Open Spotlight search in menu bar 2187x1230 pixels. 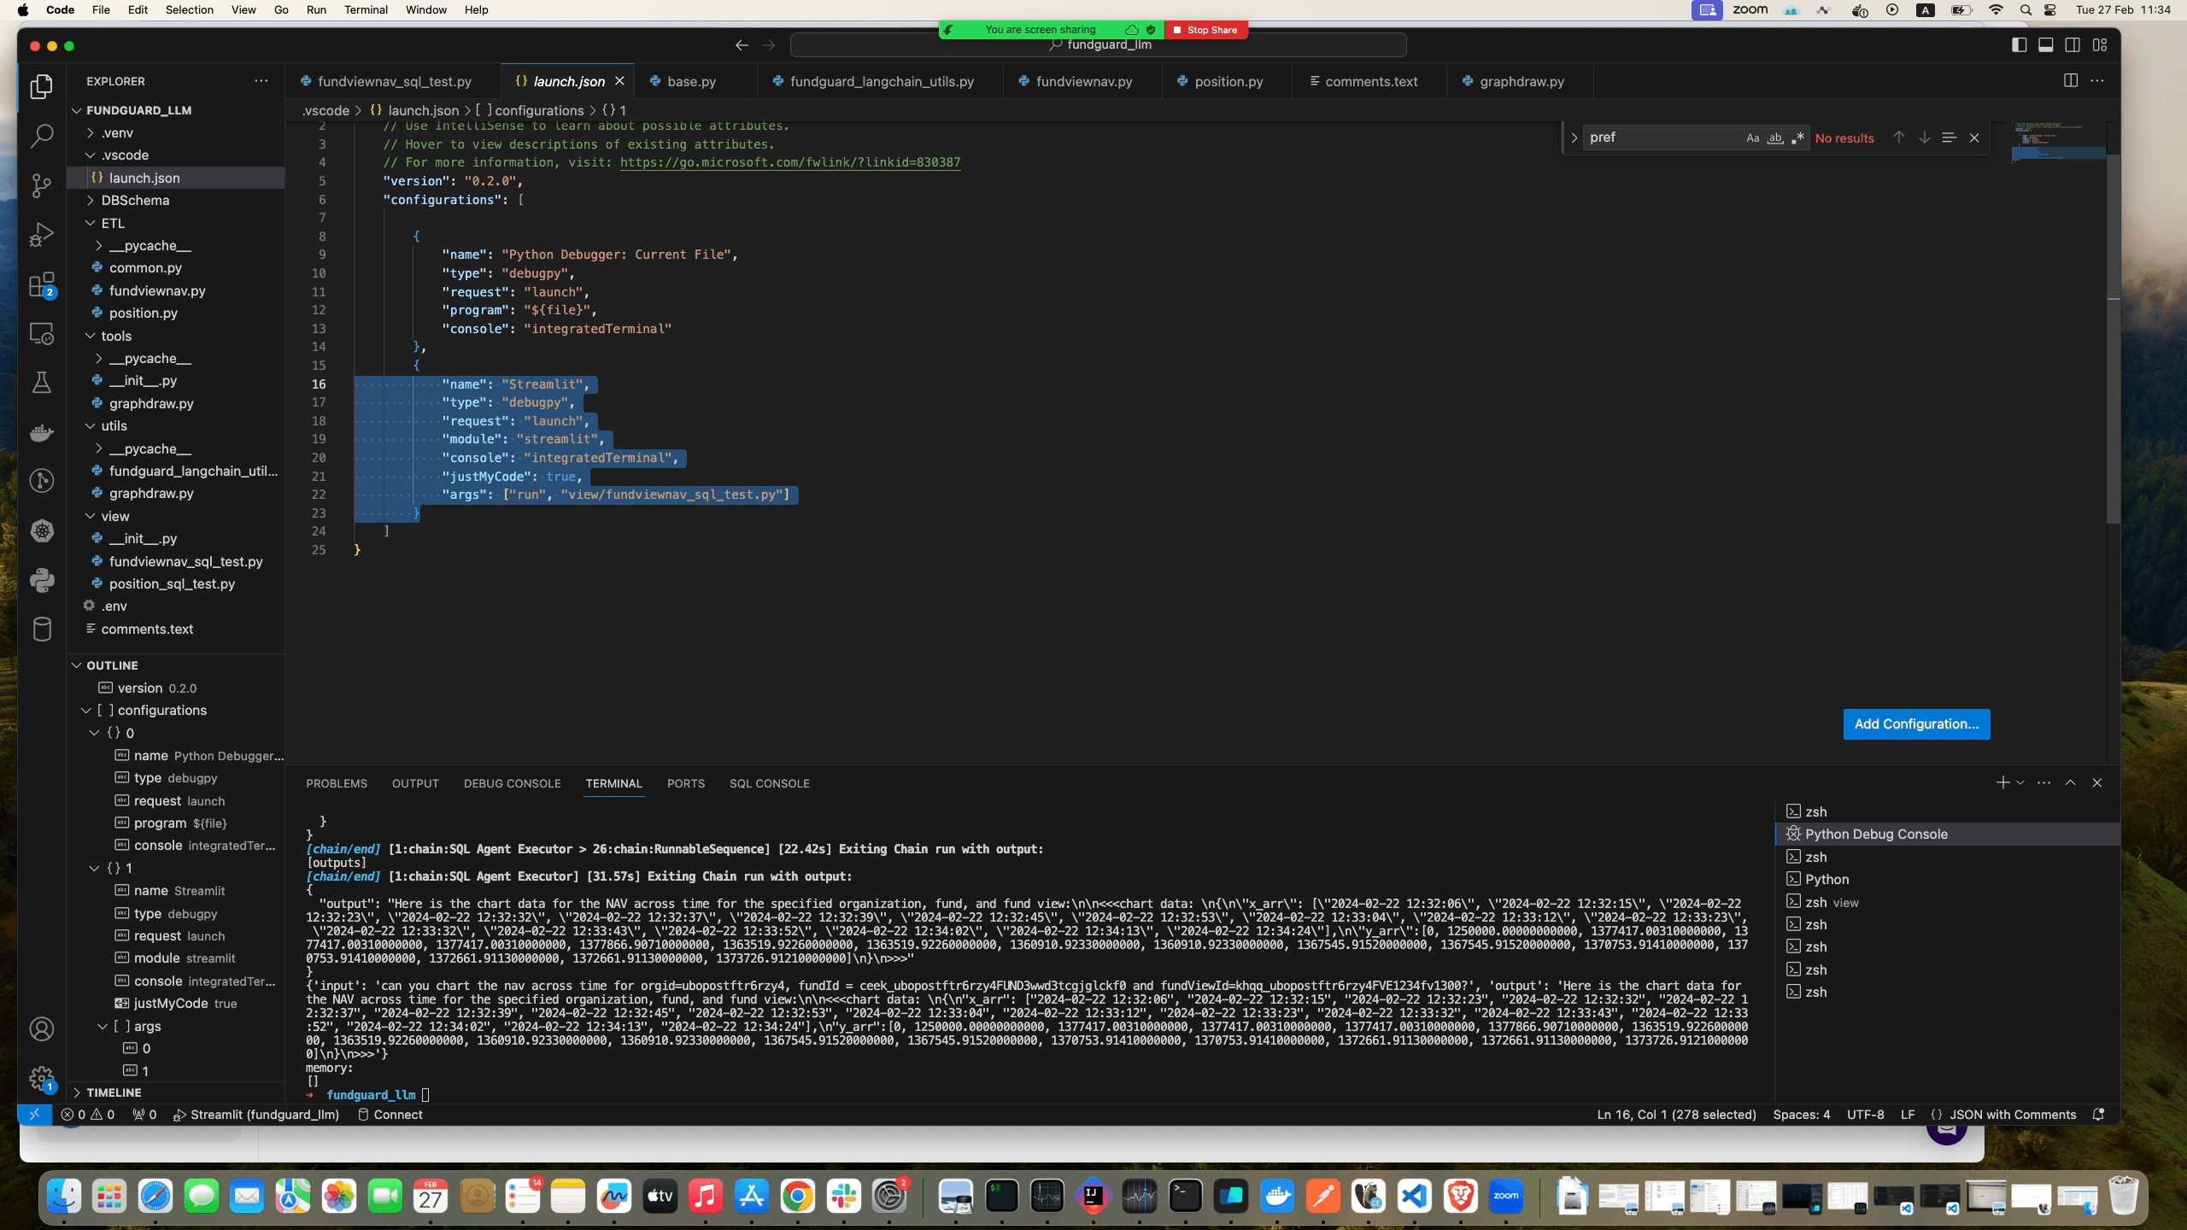click(x=2026, y=10)
